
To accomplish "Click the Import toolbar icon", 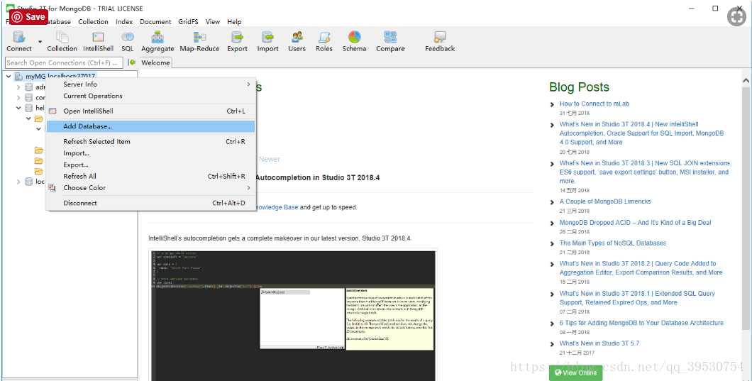I will [267, 38].
